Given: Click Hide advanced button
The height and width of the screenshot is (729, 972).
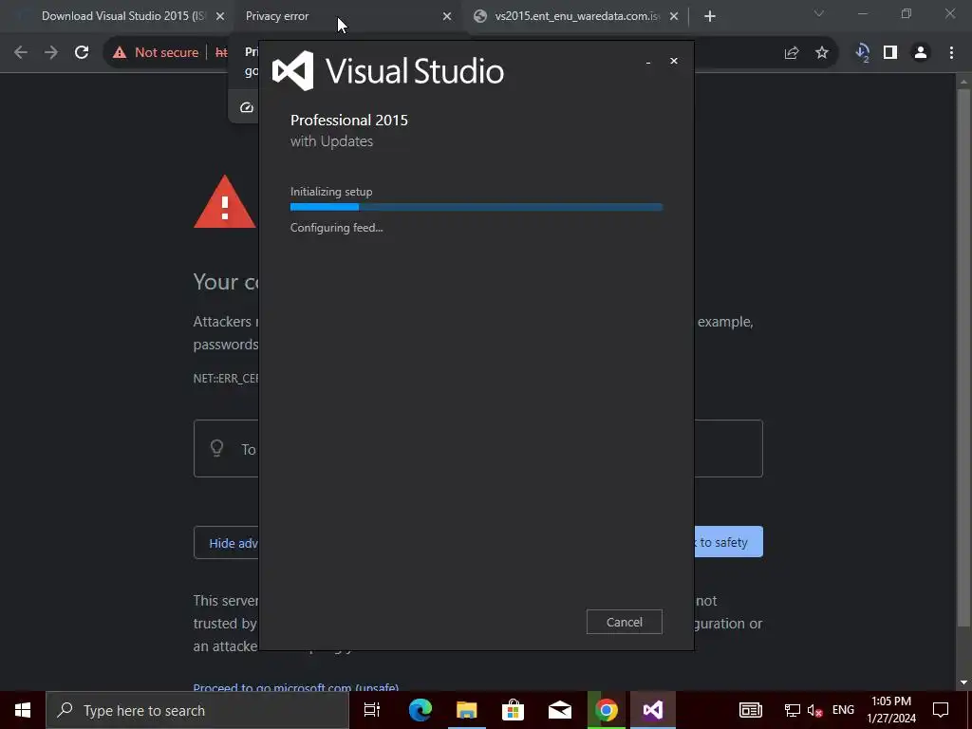Looking at the screenshot, I should click(x=227, y=543).
